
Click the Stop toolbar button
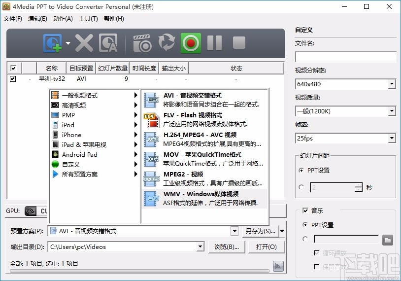[x=239, y=42]
